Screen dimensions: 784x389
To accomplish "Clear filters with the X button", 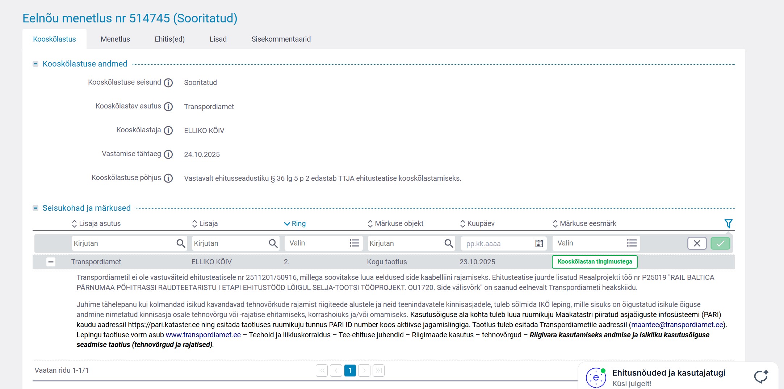I will tap(697, 243).
